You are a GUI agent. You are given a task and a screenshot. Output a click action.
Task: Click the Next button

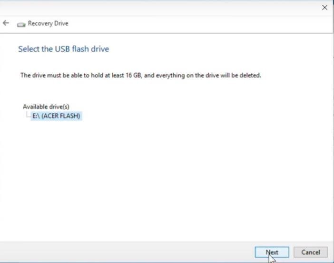(272, 252)
